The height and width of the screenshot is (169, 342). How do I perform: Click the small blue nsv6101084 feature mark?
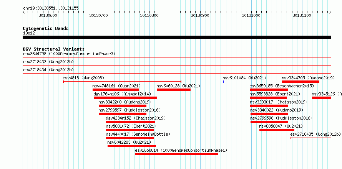coord(223,82)
